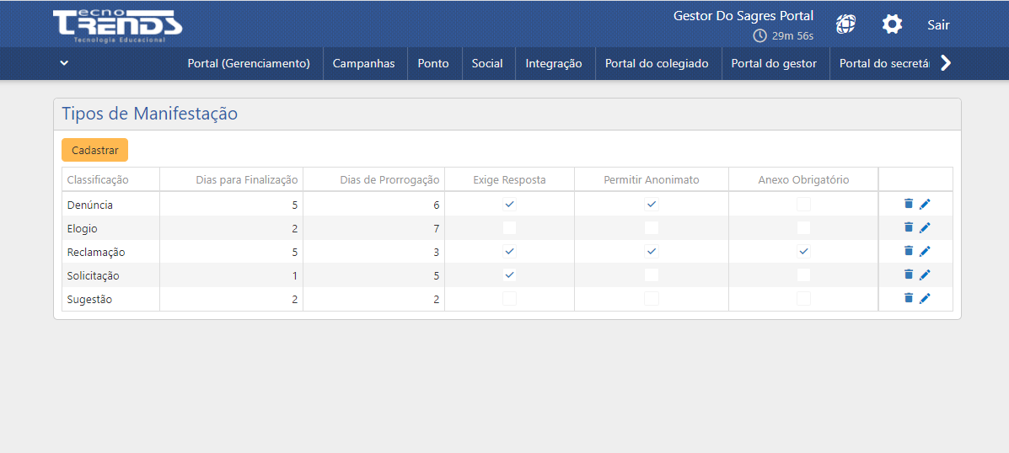Click trash icon for Elogio row

[x=908, y=227]
